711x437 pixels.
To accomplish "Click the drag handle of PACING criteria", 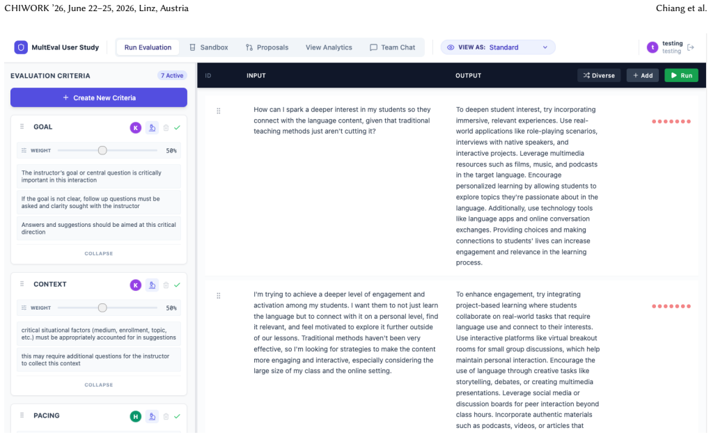I will pos(22,415).
